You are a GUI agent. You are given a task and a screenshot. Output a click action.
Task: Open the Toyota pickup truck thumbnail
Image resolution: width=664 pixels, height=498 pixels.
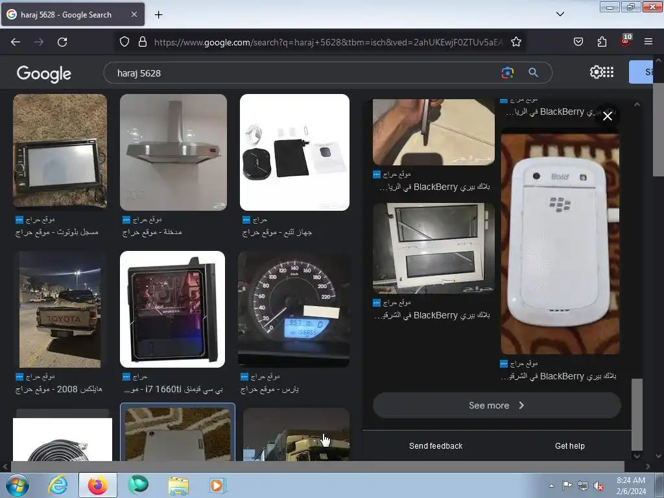point(60,309)
